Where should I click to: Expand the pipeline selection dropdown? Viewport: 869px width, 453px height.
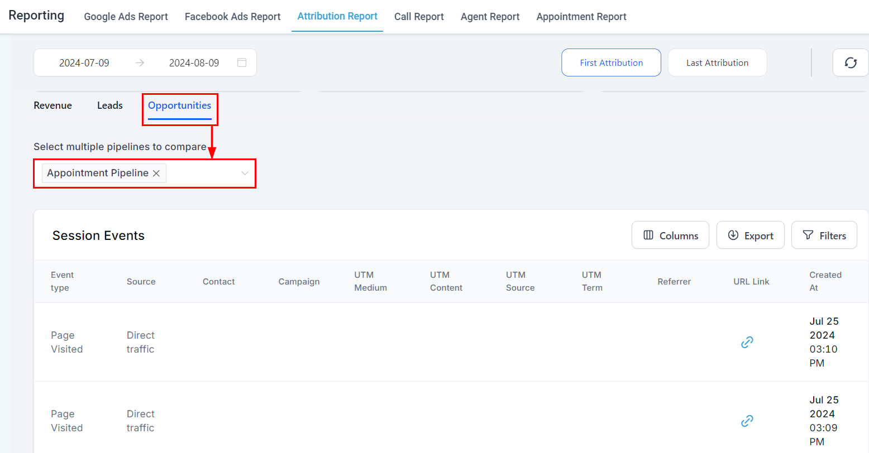coord(245,174)
